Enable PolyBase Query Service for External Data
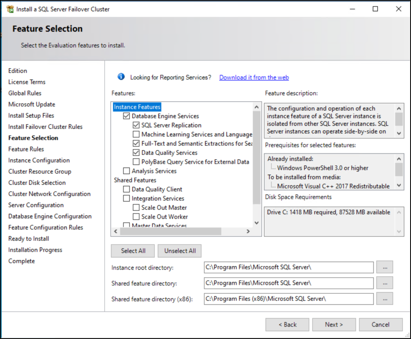The height and width of the screenshot is (339, 411). click(136, 162)
